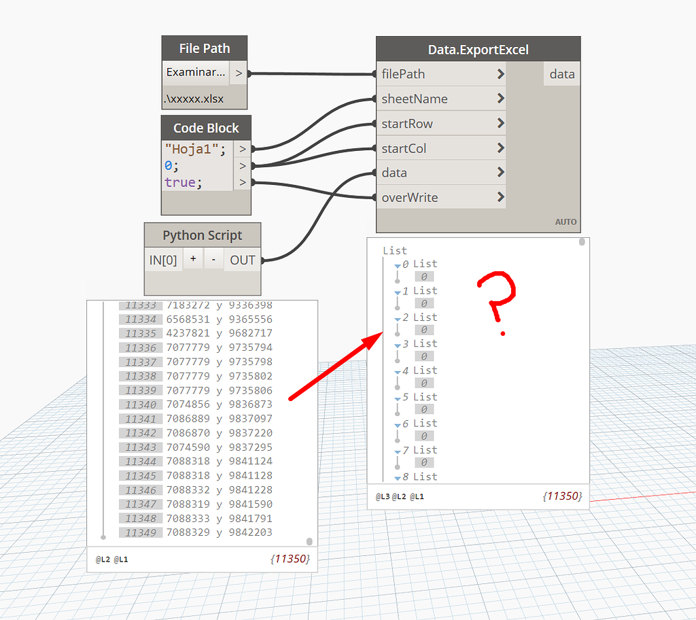Screen dimensions: 696x620
Task: Click the output port beside true in Code Block
Action: point(242,182)
